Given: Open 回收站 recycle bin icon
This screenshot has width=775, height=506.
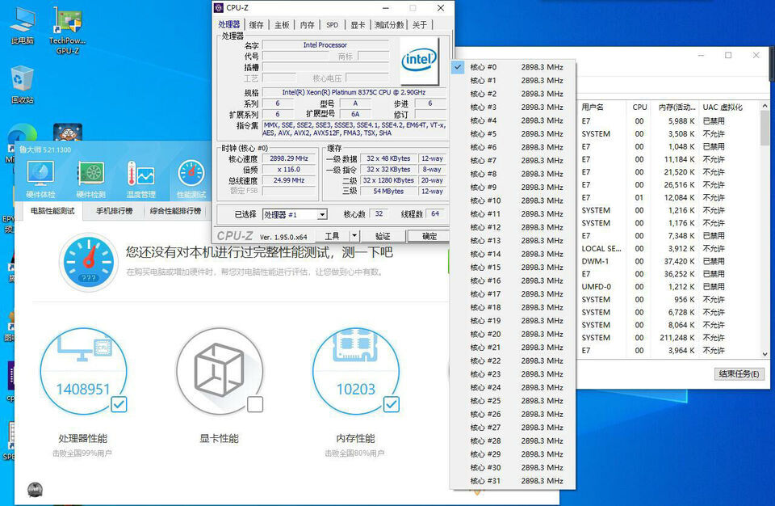Looking at the screenshot, I should (23, 84).
